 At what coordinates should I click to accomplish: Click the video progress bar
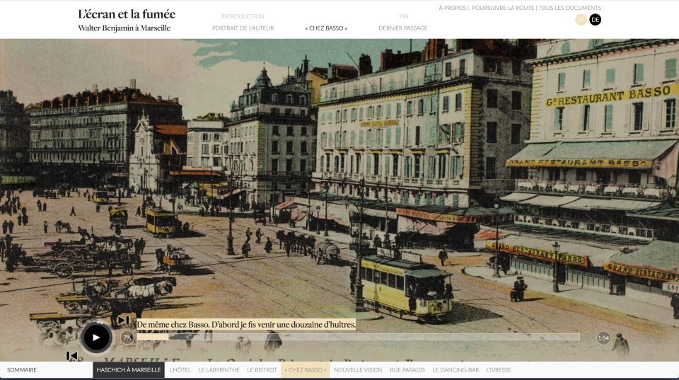pyautogui.click(x=358, y=337)
